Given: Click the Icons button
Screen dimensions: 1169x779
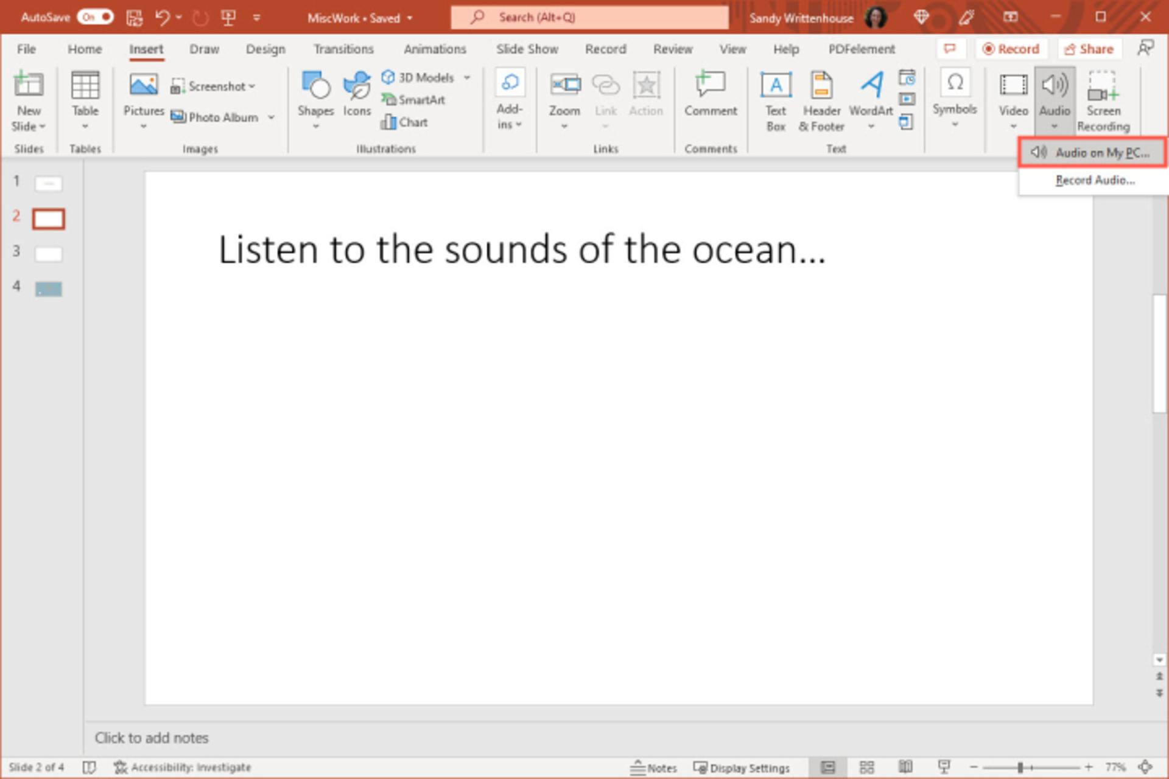Looking at the screenshot, I should (x=357, y=95).
